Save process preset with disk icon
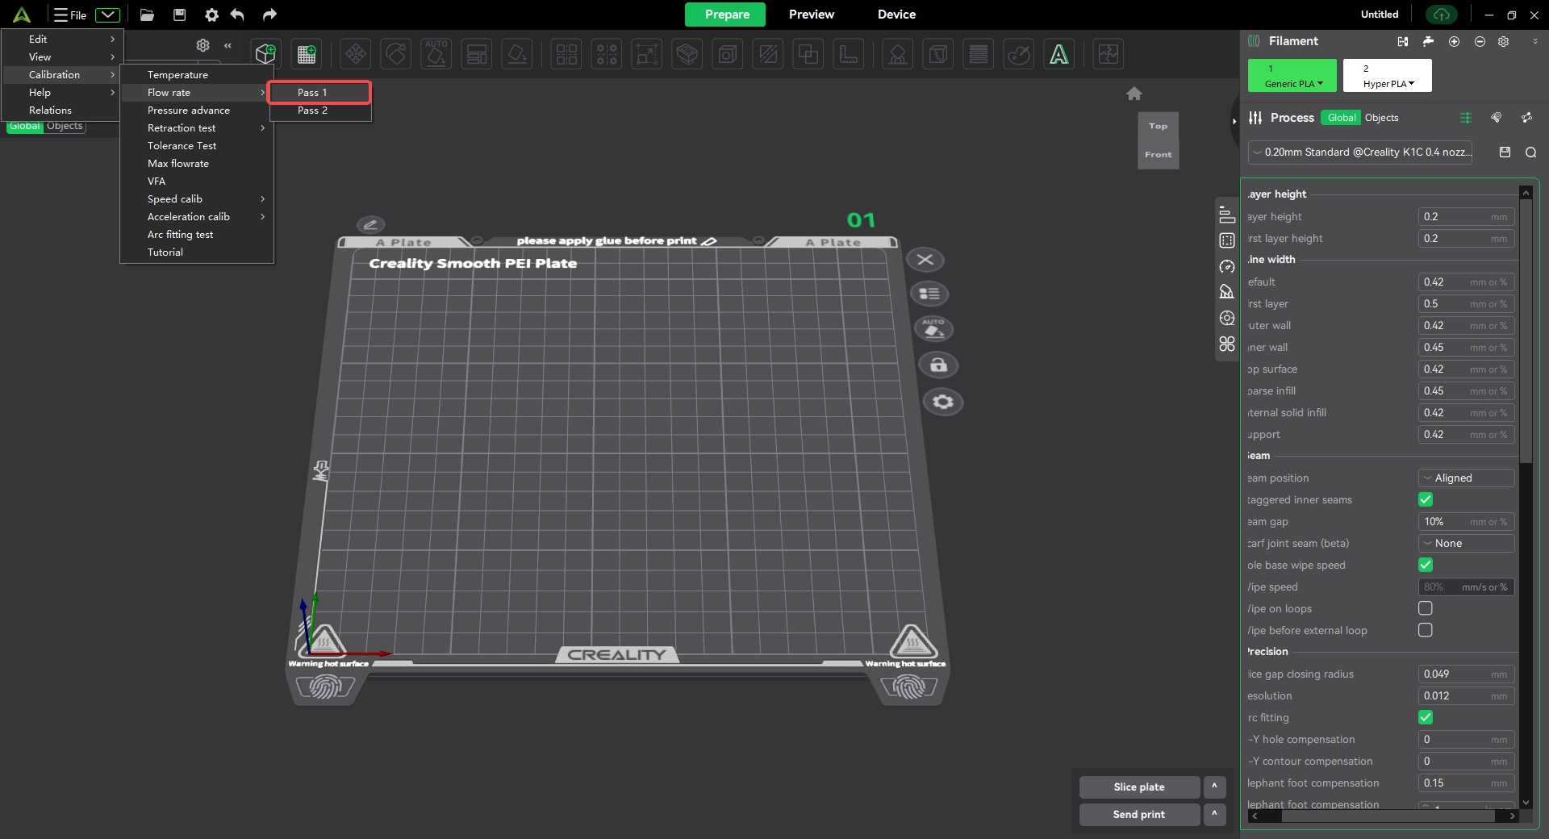1549x839 pixels. coord(1505,152)
